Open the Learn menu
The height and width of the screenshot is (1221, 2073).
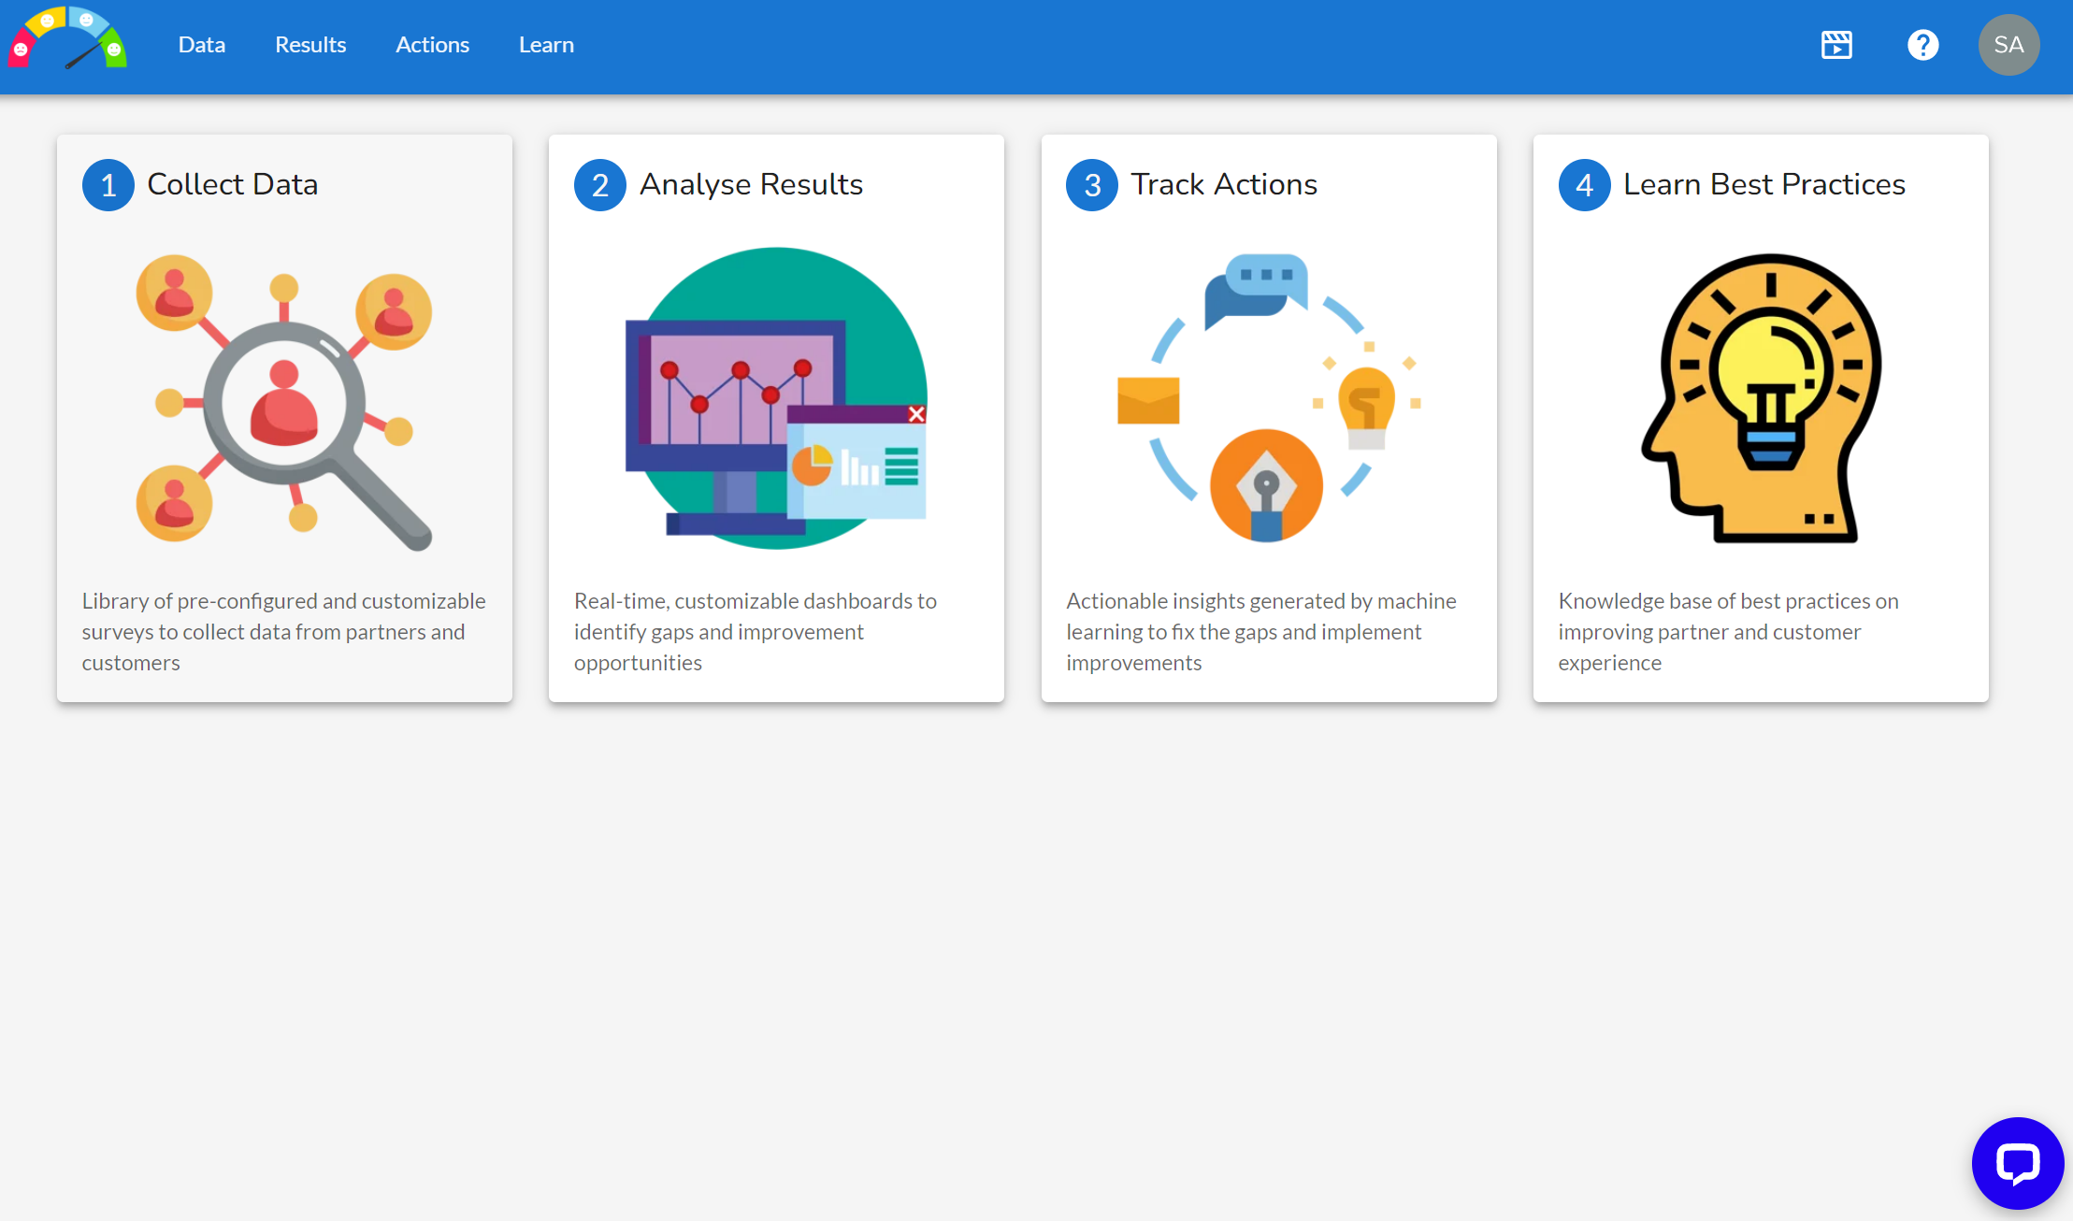pyautogui.click(x=546, y=45)
